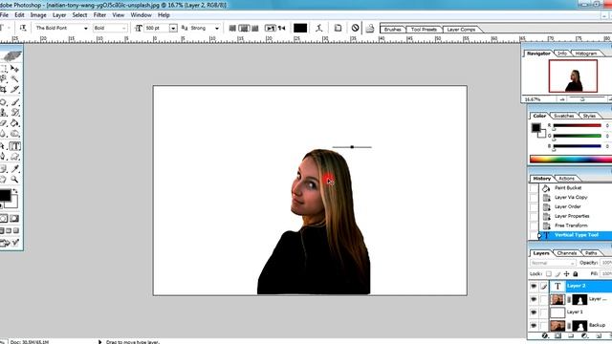Switch to the Channels tab
612x344 pixels.
tap(567, 253)
